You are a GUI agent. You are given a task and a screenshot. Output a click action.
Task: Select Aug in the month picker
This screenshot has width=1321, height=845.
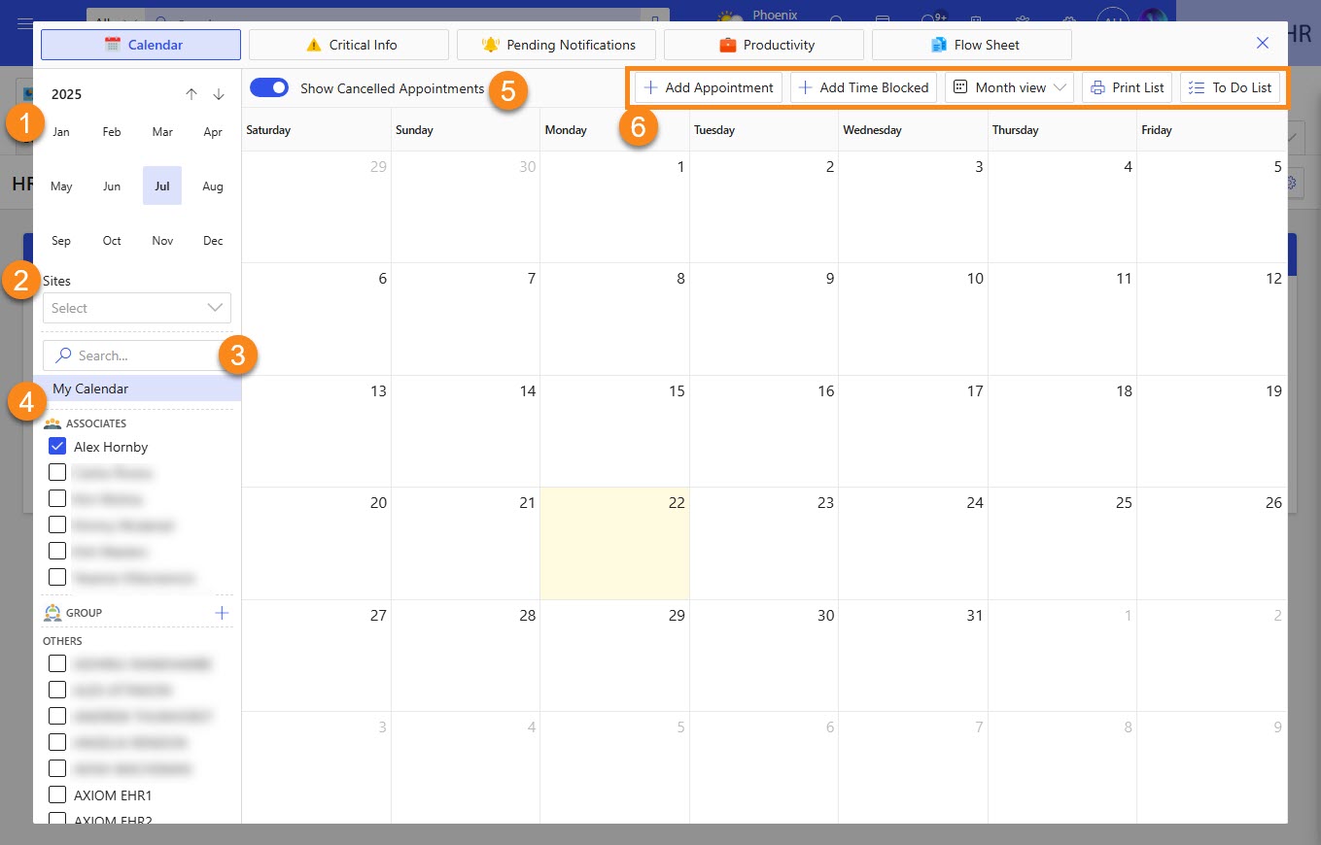pyautogui.click(x=213, y=186)
